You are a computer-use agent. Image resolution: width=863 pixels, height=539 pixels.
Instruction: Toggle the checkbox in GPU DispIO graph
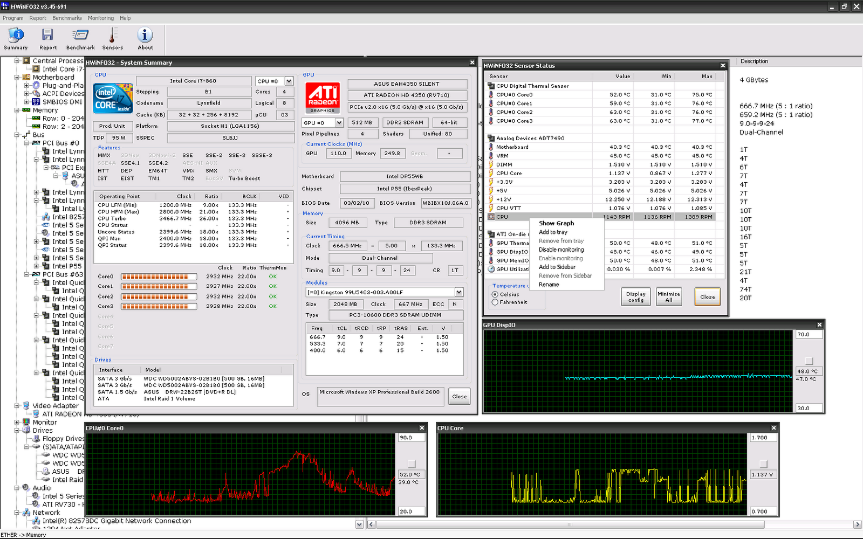(x=809, y=361)
